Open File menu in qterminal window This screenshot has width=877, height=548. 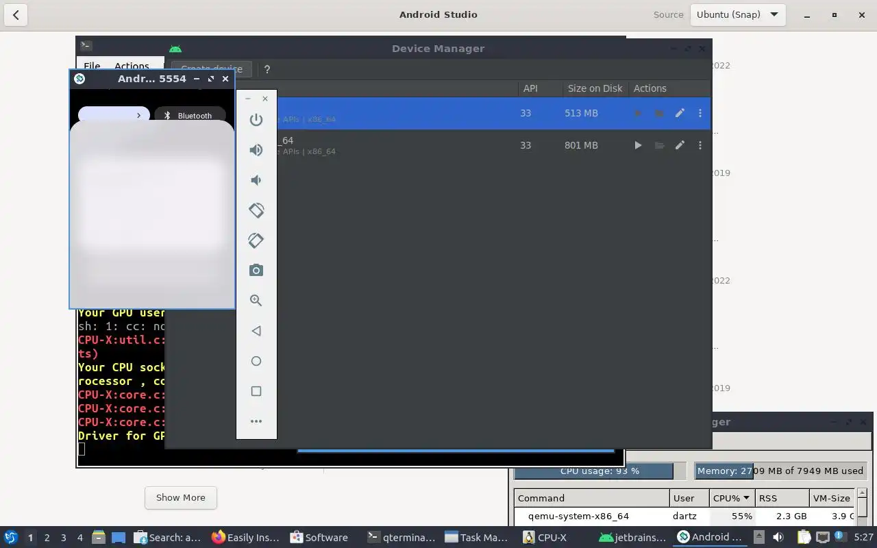pyautogui.click(x=92, y=66)
